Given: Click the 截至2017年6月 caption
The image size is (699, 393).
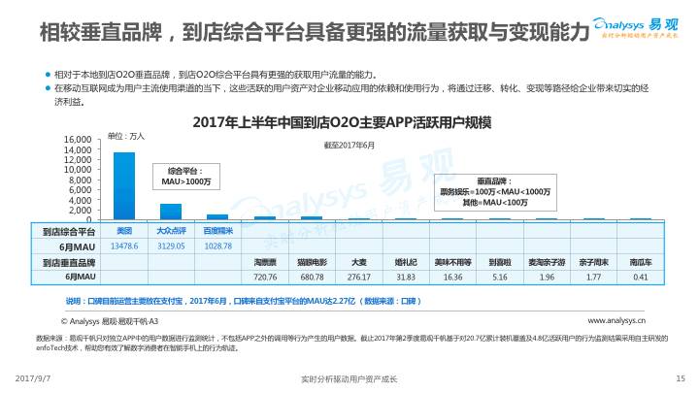Looking at the screenshot, I should (x=349, y=145).
